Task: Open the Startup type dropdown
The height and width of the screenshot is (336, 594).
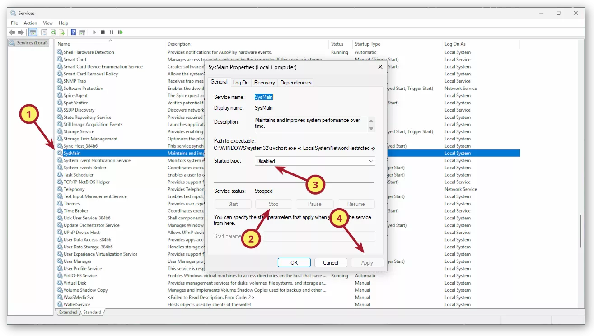Action: click(371, 161)
